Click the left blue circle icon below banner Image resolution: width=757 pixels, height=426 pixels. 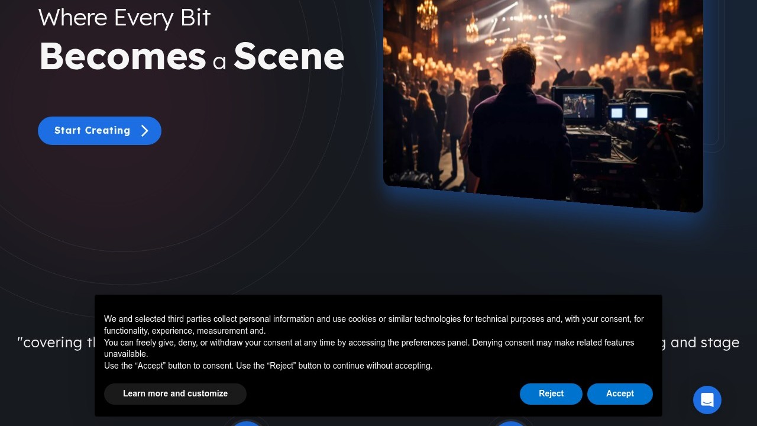pos(245,423)
